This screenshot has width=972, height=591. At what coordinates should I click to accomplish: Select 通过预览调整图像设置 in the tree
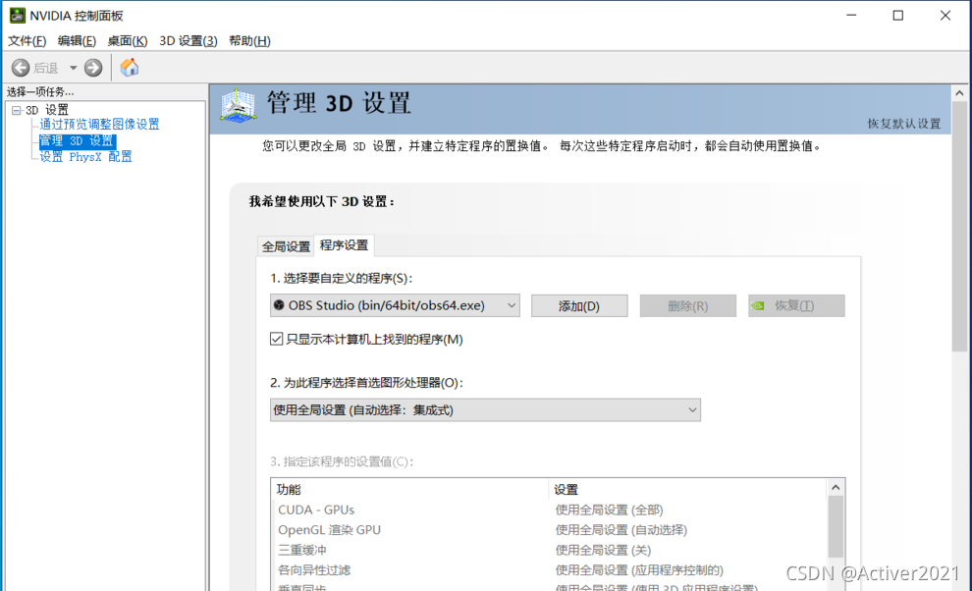pyautogui.click(x=99, y=124)
